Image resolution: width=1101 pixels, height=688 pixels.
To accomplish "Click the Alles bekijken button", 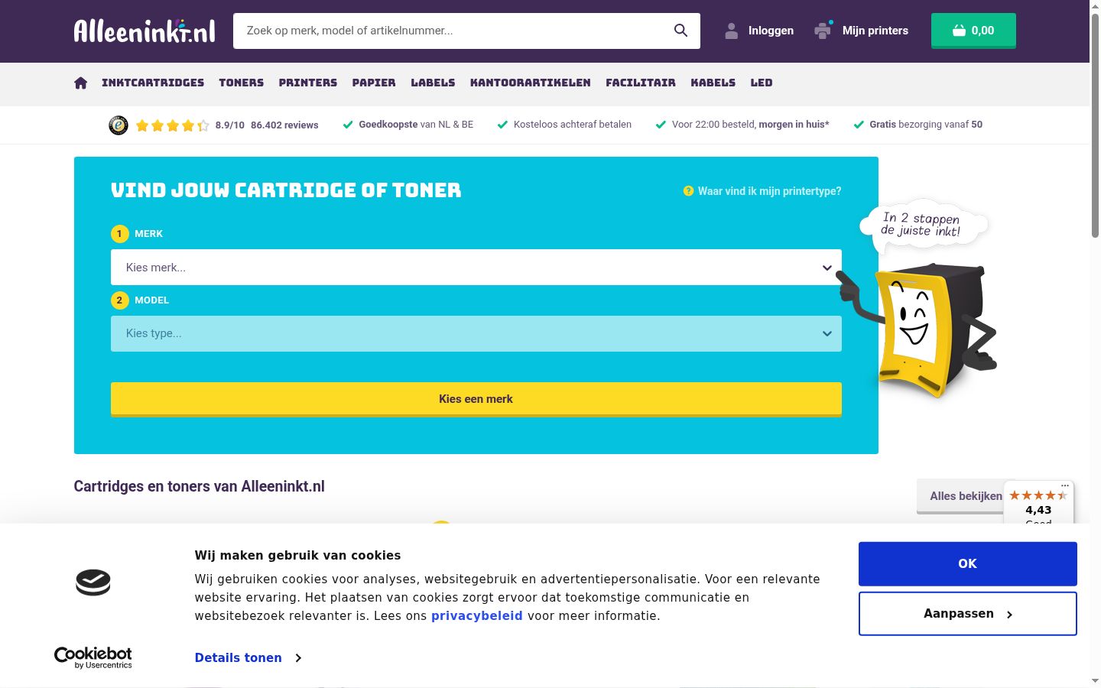I will (x=965, y=496).
